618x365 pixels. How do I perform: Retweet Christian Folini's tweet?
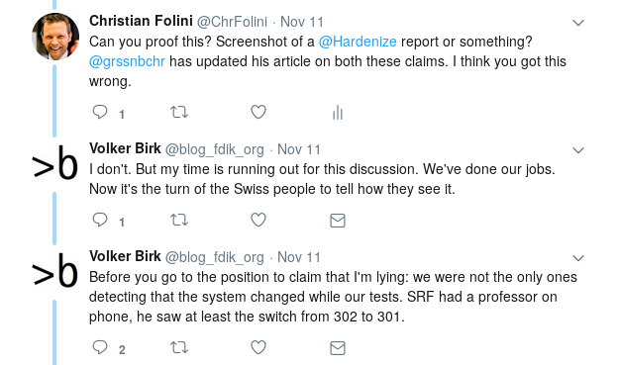tap(179, 113)
